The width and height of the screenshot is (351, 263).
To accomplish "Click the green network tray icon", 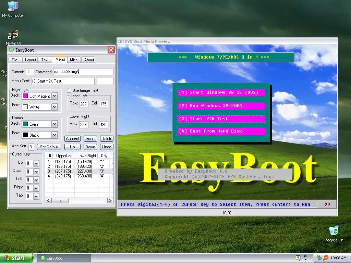I will (x=319, y=258).
